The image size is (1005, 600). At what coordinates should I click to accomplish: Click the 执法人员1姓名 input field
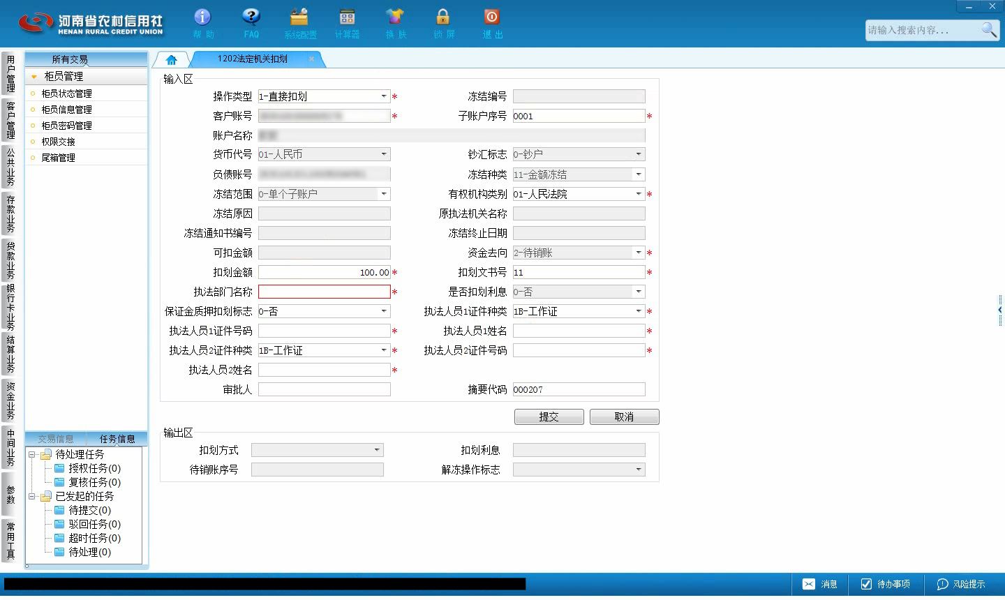[x=579, y=331]
